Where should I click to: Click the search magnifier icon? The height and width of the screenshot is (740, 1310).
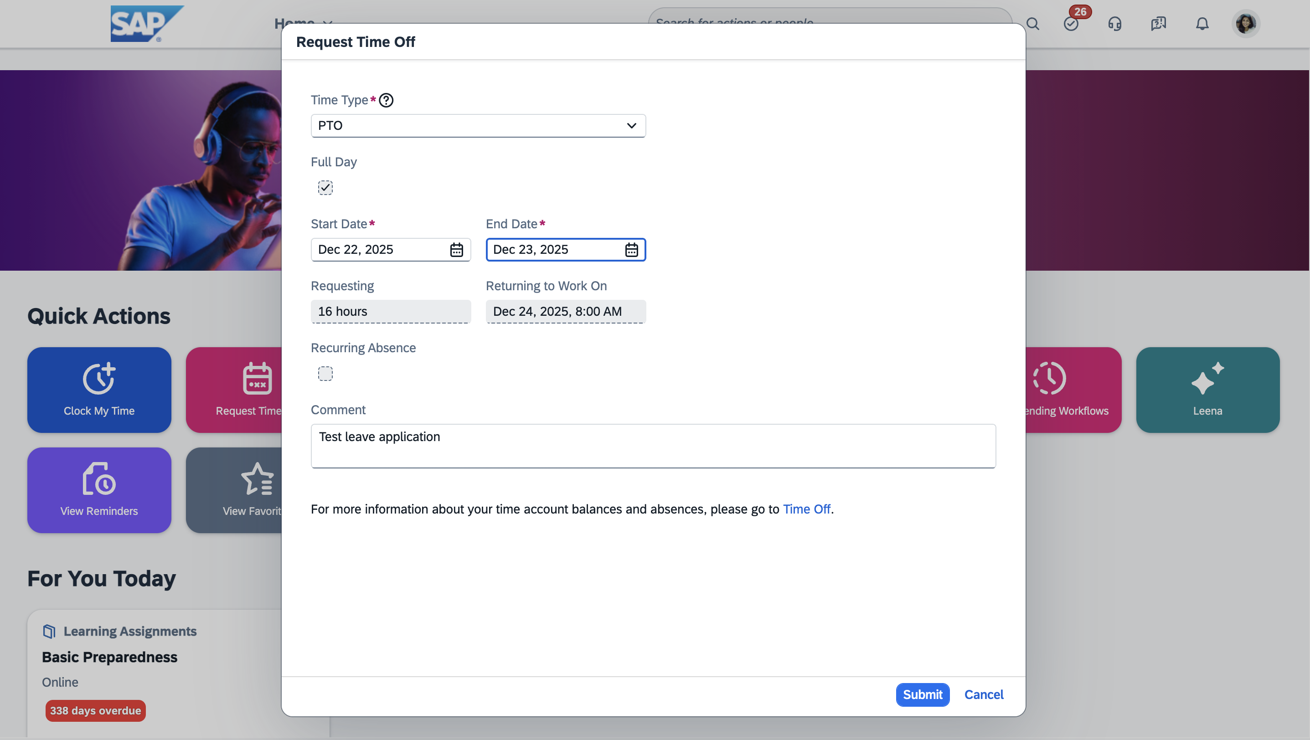click(1032, 23)
